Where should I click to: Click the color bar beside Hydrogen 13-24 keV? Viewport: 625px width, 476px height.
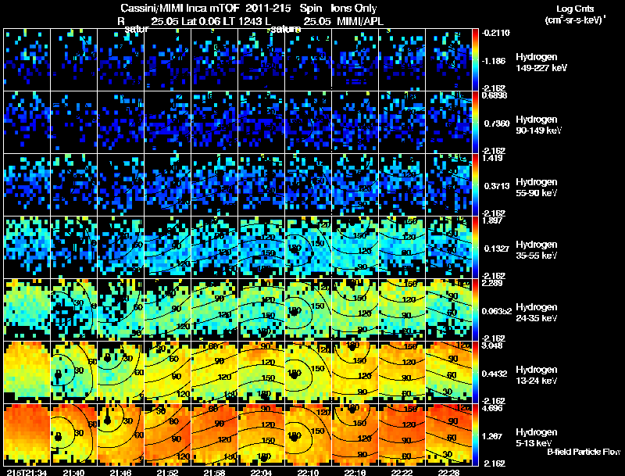click(x=475, y=373)
